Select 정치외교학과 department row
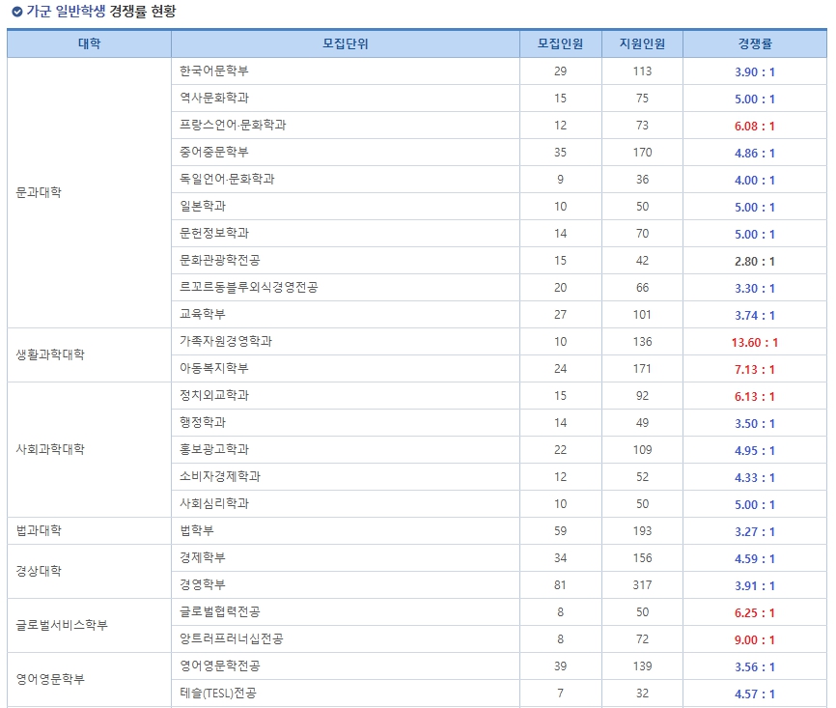This screenshot has height=708, width=836. tap(499, 396)
